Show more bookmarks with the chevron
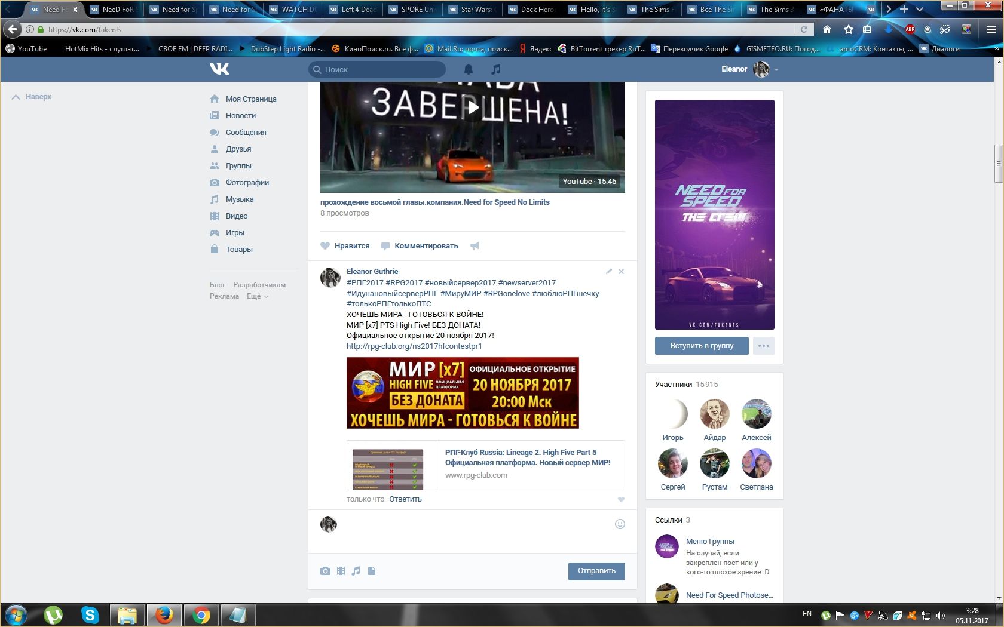Viewport: 1004px width, 627px height. [x=995, y=49]
